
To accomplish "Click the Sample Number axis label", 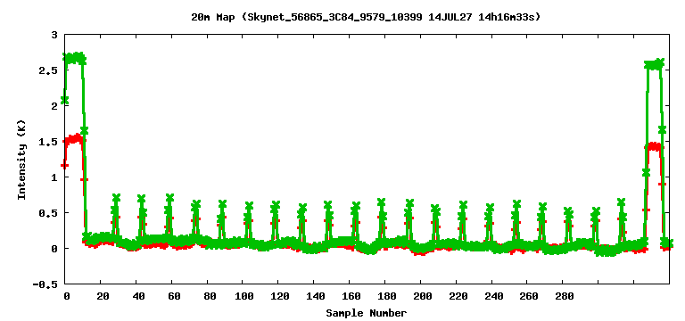I will 366,313.
